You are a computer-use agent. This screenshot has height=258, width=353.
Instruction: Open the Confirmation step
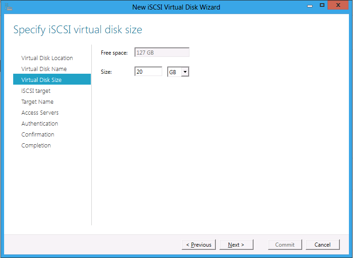point(38,134)
